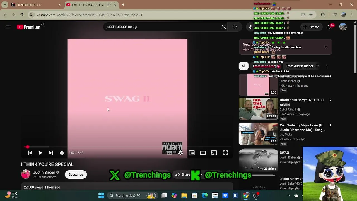Show hidden system tray icons
Viewport: 357px width, 201px height.
[289, 195]
